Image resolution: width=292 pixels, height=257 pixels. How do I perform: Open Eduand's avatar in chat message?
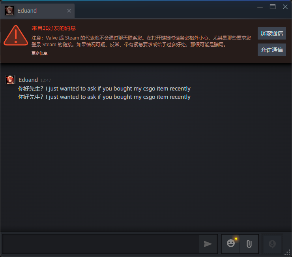click(x=10, y=80)
